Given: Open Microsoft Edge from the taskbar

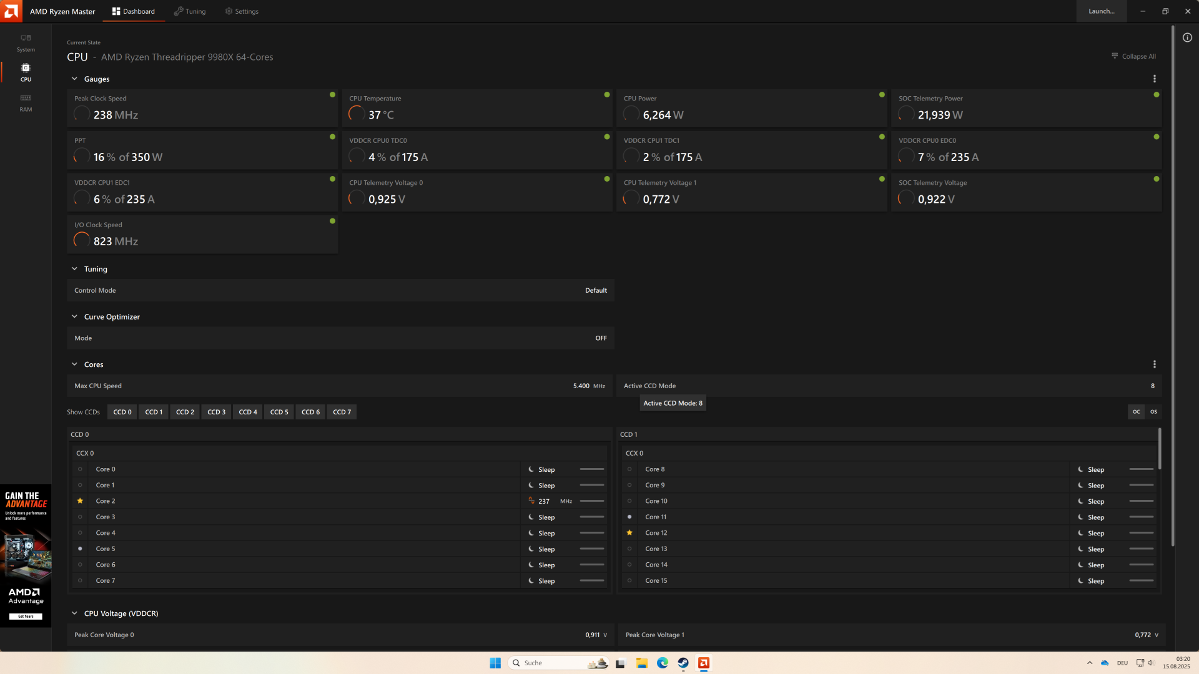Looking at the screenshot, I should point(663,663).
